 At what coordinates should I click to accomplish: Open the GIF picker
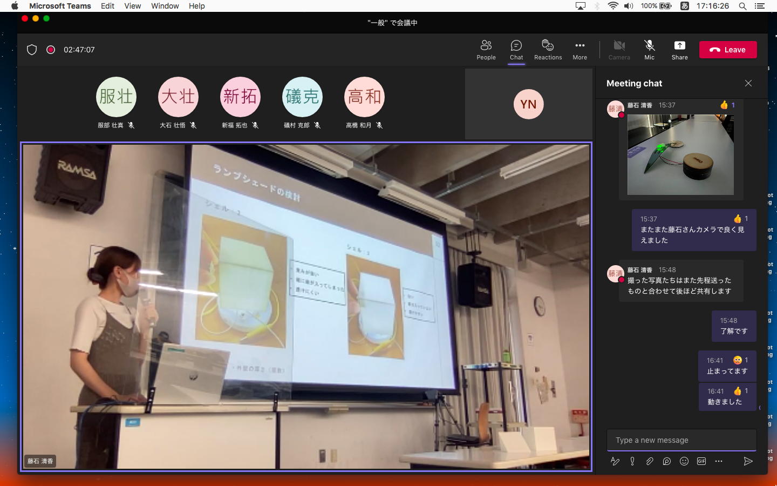coord(701,461)
